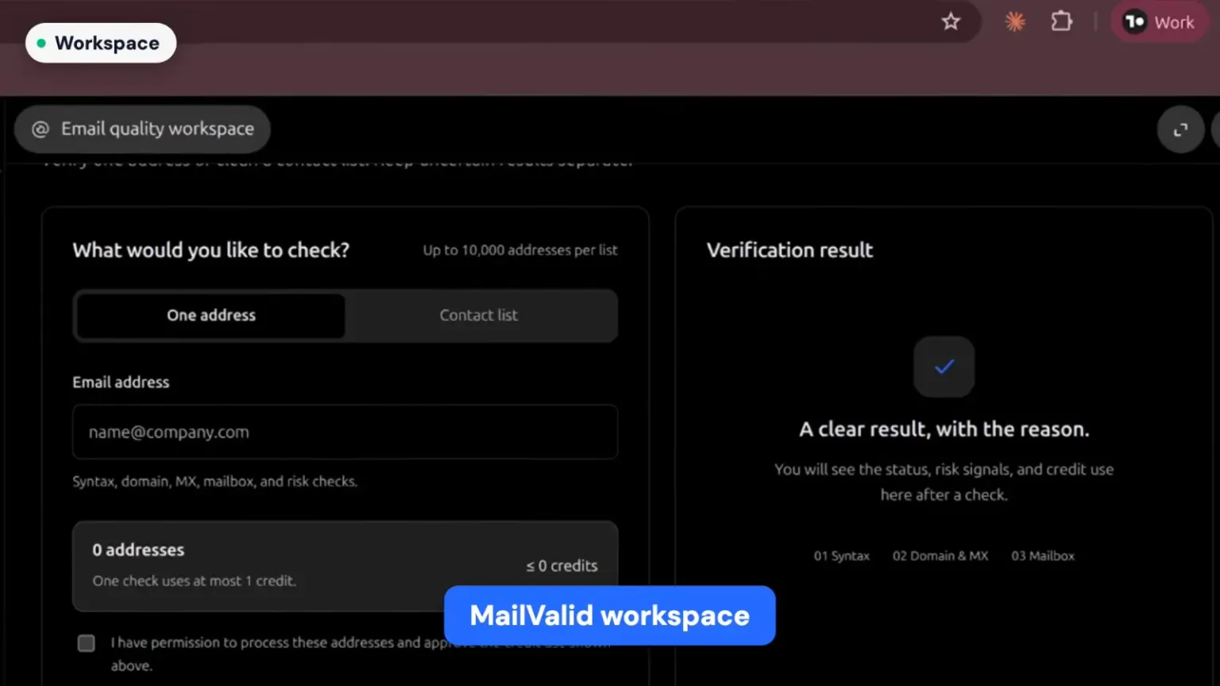Select the One address tab
This screenshot has width=1220, height=686.
tap(211, 315)
